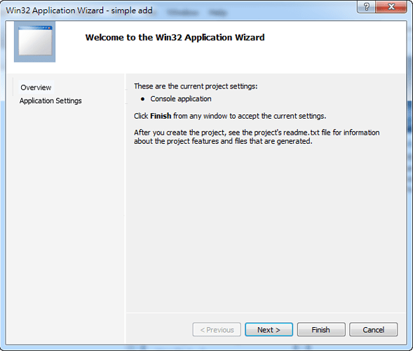Click the wizard title bar text
The height and width of the screenshot is (351, 413).
79,11
